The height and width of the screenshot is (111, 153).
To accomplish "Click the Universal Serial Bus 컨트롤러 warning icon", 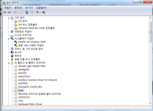I will 16,28.
